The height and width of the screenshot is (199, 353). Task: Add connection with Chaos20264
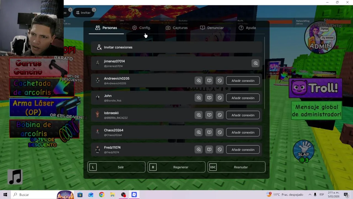click(x=243, y=132)
